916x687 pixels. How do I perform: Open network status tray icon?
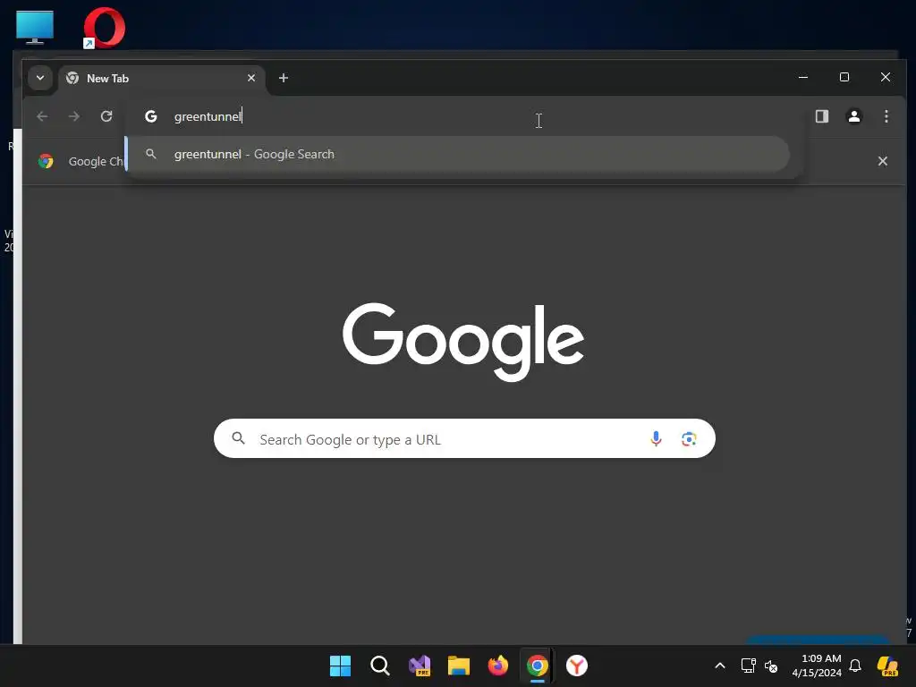point(749,666)
